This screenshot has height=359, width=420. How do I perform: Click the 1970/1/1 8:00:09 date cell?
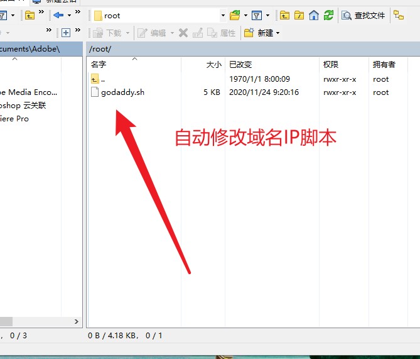point(259,79)
